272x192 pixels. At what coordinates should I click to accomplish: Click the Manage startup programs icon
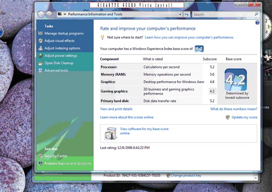[x=41, y=33]
